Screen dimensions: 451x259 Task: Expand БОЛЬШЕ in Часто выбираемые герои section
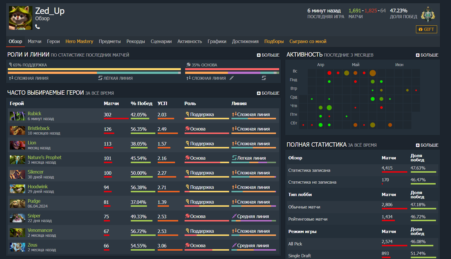[x=268, y=93]
